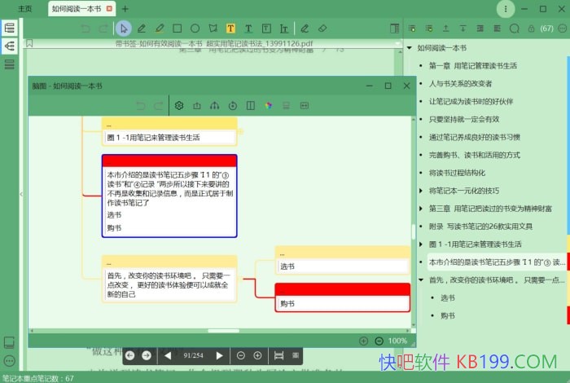Move note down icon

(x=463, y=29)
